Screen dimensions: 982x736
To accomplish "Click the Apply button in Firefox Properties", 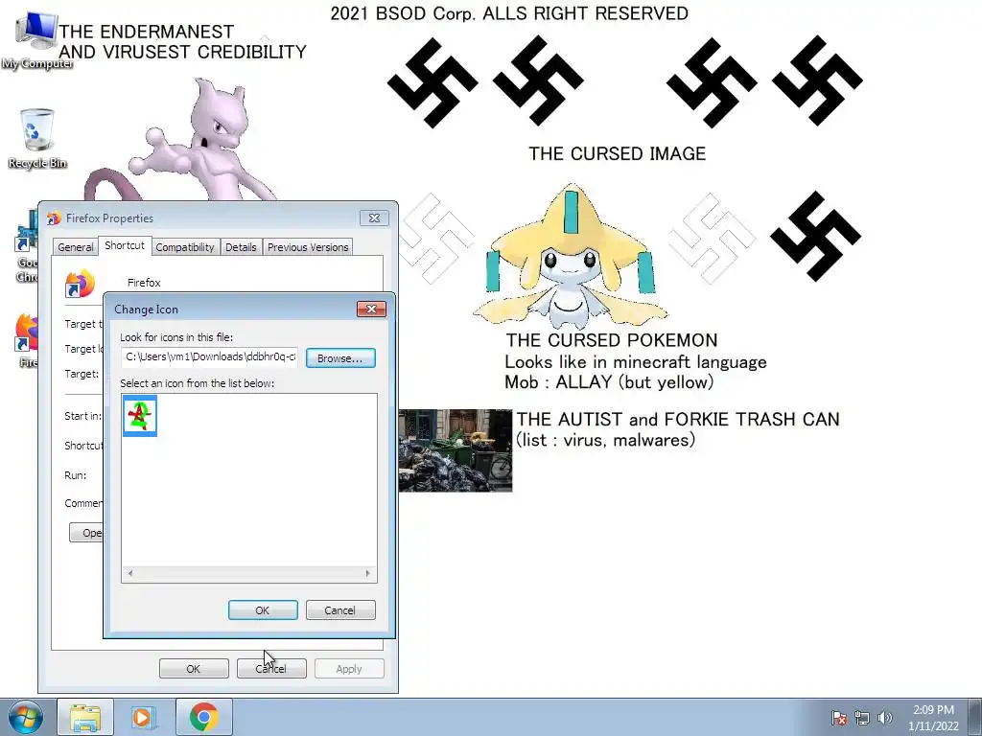I will pos(349,668).
